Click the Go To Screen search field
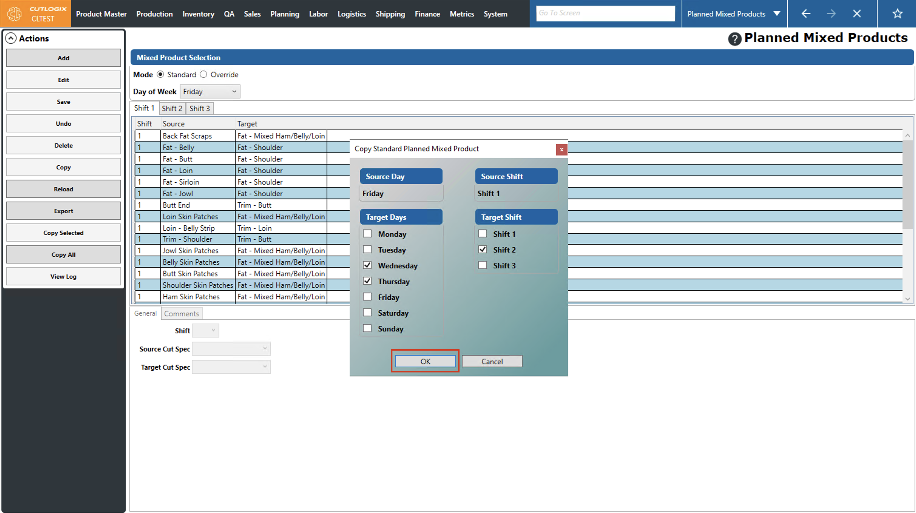This screenshot has height=513, width=916. pos(605,13)
